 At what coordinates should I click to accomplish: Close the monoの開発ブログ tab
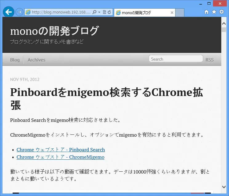(172, 13)
